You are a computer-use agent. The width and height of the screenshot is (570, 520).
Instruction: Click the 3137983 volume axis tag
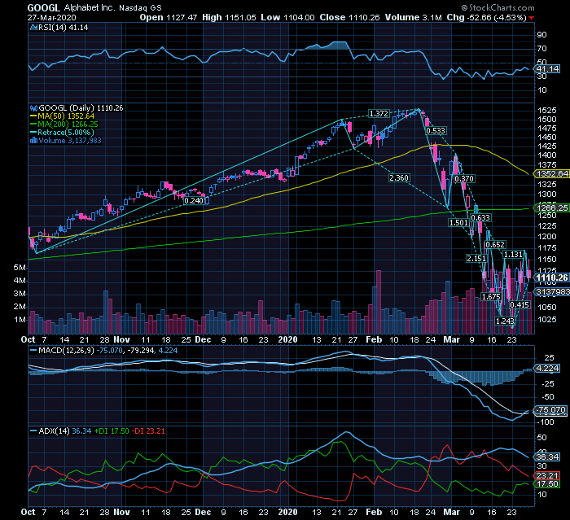pos(552,292)
